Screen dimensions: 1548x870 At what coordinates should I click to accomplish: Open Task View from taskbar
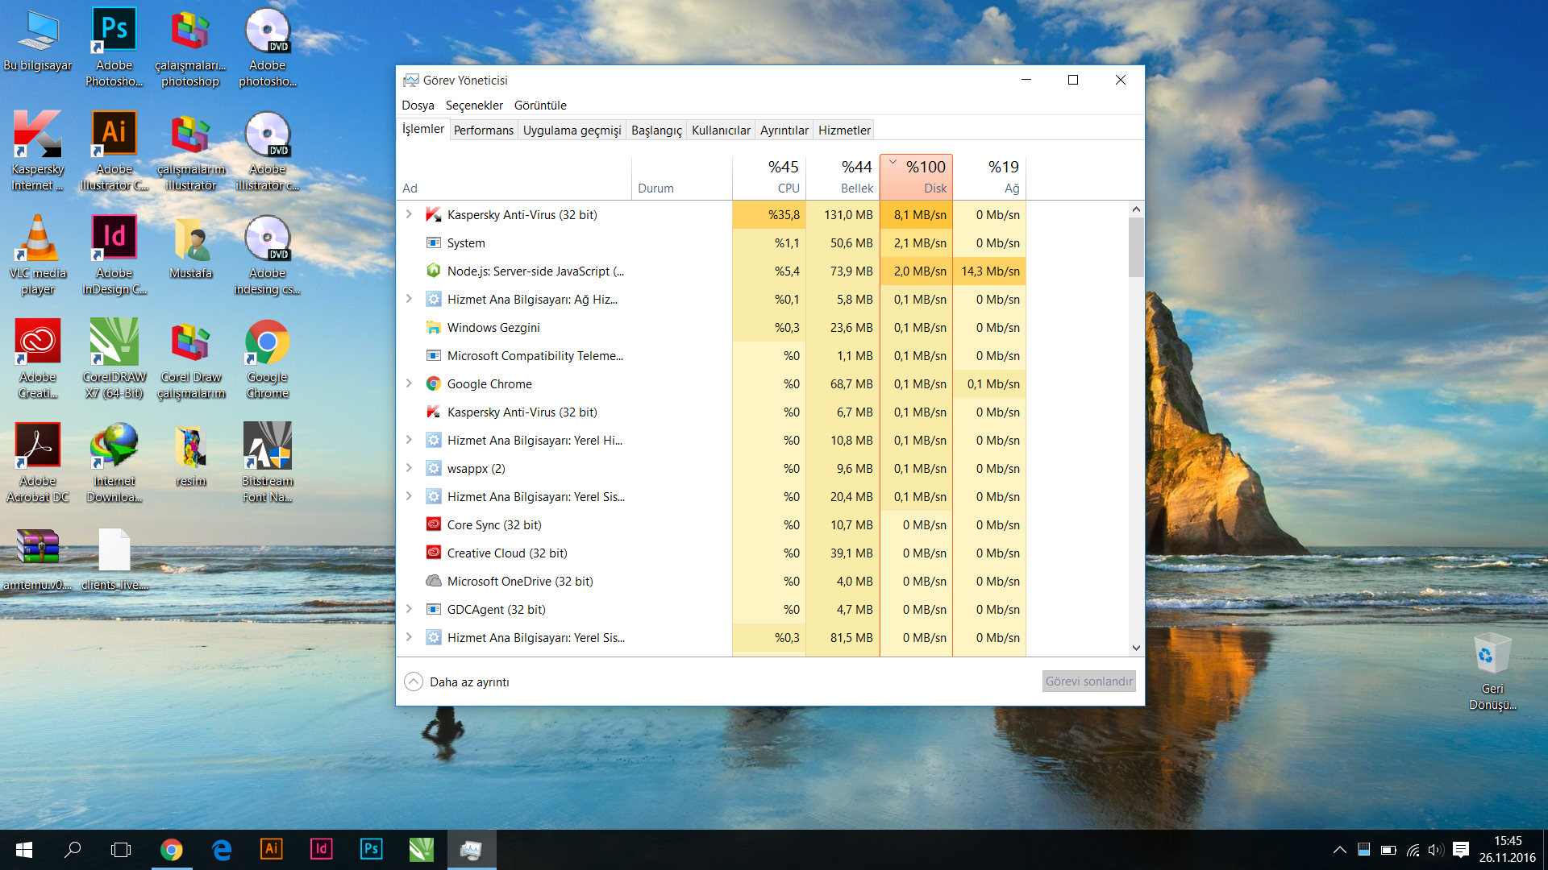[121, 850]
